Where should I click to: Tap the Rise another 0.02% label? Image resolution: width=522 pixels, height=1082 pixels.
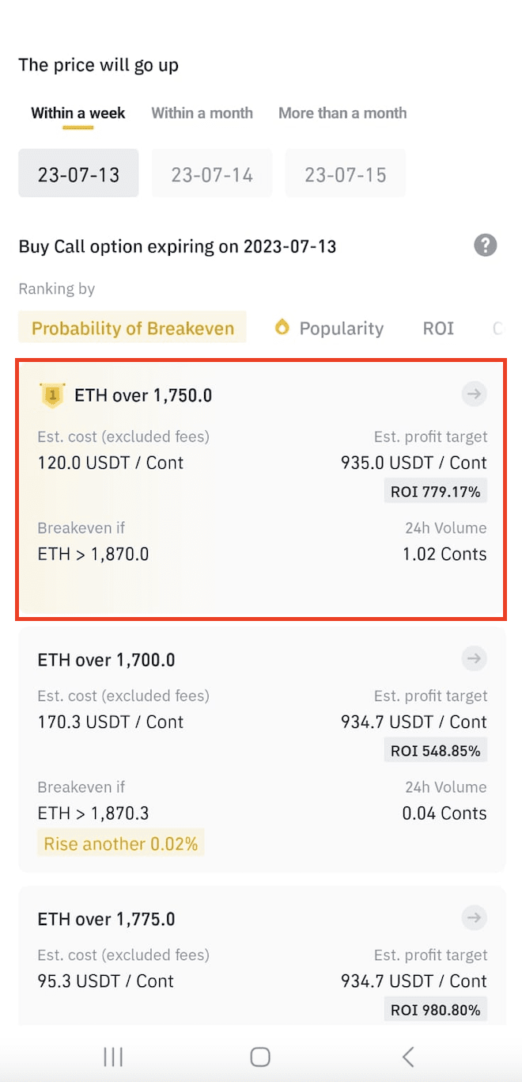click(x=121, y=844)
